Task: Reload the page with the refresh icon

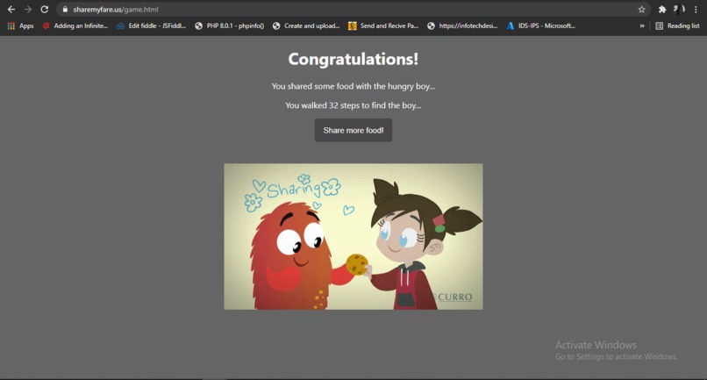Action: click(44, 10)
